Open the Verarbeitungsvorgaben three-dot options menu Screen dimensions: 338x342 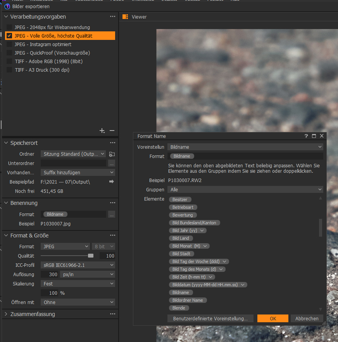112,17
